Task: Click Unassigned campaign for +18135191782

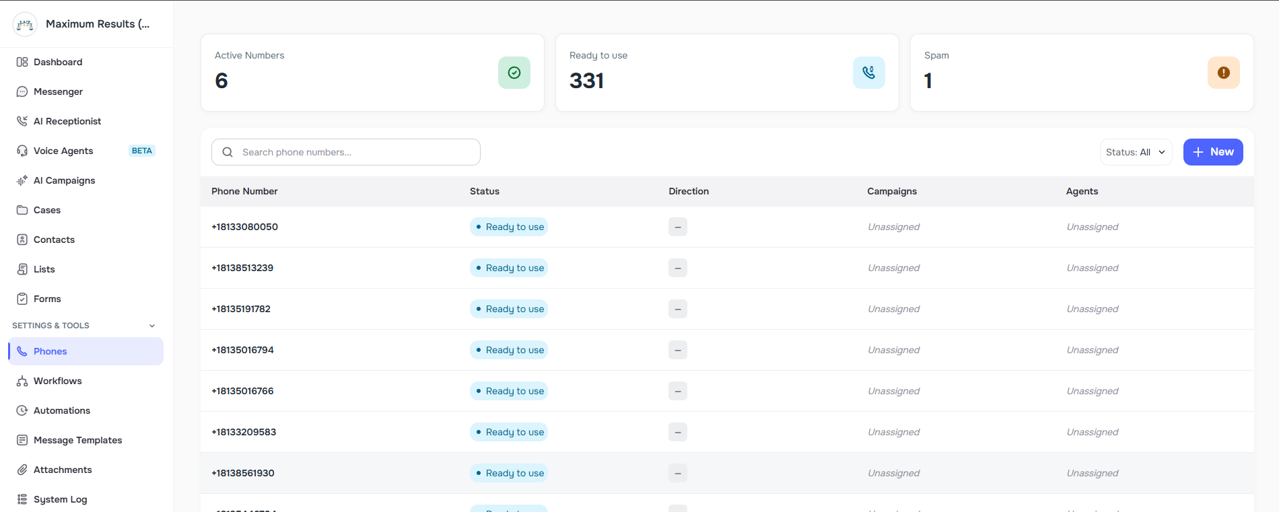Action: [893, 309]
